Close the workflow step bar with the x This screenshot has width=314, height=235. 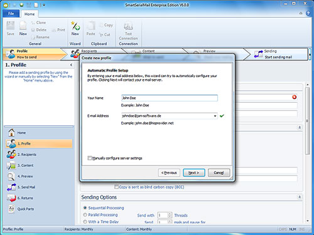point(310,55)
